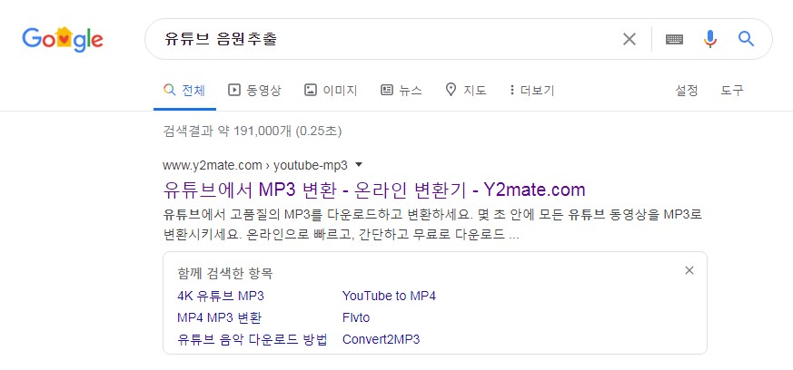Viewport: 793px width, 370px height.
Task: Click the Google logo
Action: coord(63,39)
